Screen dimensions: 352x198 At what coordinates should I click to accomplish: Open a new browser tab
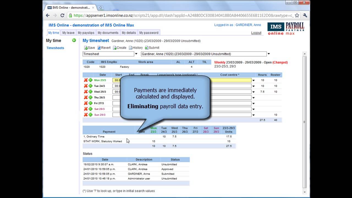[101, 7]
